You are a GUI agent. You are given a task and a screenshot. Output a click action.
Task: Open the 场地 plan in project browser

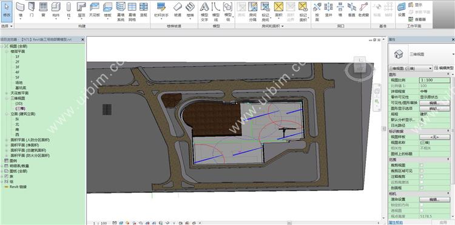(19, 83)
